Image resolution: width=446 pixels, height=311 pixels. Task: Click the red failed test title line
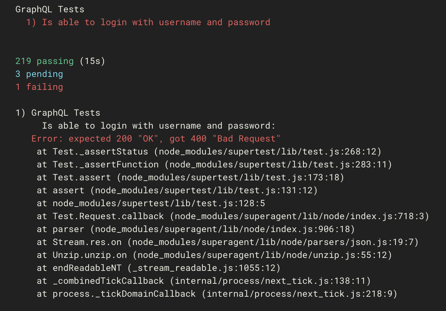point(148,22)
